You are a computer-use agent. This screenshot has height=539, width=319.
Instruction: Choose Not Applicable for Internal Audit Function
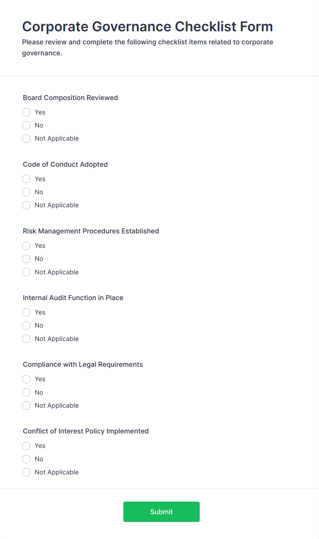tap(26, 339)
